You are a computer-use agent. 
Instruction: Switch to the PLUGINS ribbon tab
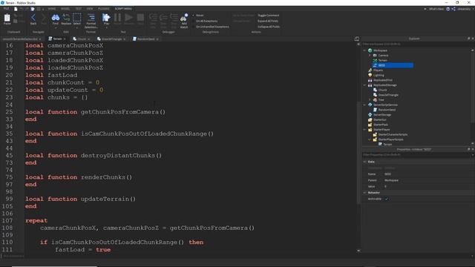(x=104, y=9)
